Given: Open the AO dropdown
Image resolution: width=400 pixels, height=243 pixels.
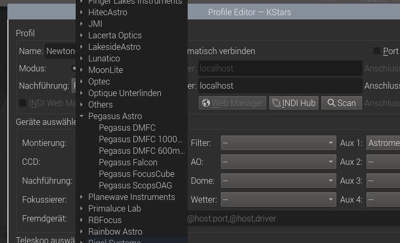Looking at the screenshot, I should [278, 162].
